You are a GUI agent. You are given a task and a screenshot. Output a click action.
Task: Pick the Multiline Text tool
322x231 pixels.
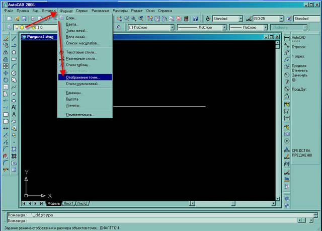14,107
